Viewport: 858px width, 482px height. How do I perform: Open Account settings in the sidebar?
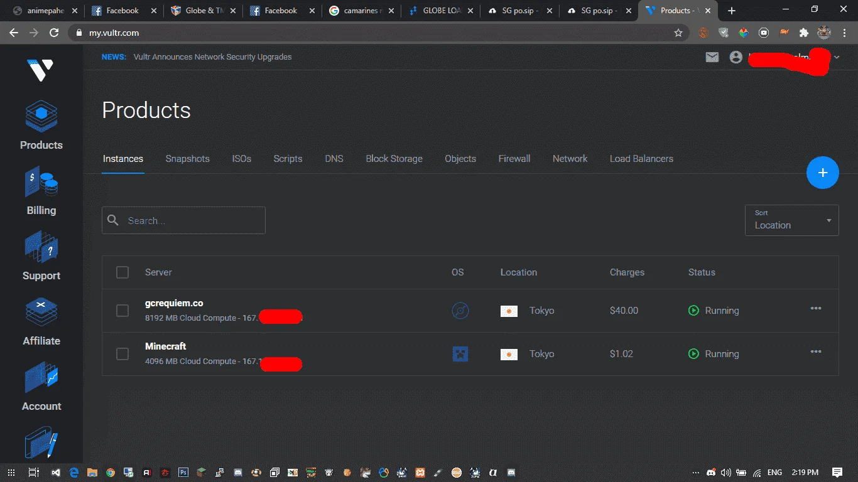(x=41, y=387)
